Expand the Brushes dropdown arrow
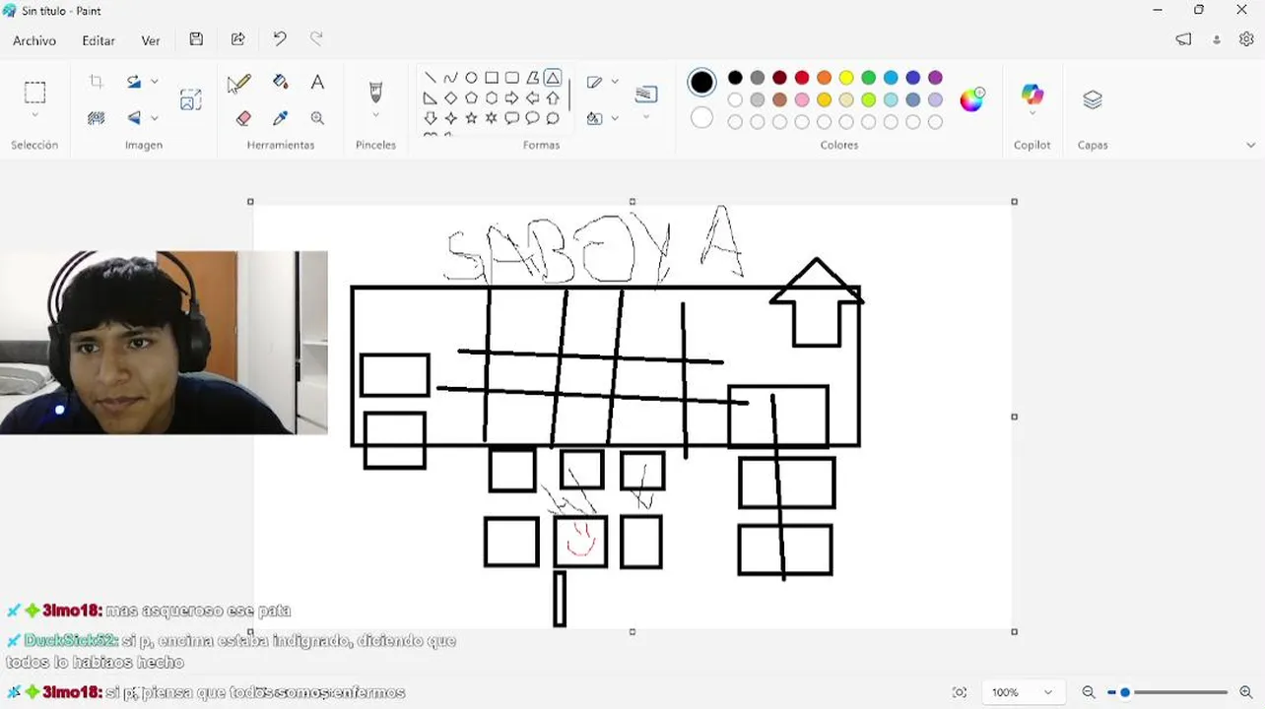 pos(375,115)
